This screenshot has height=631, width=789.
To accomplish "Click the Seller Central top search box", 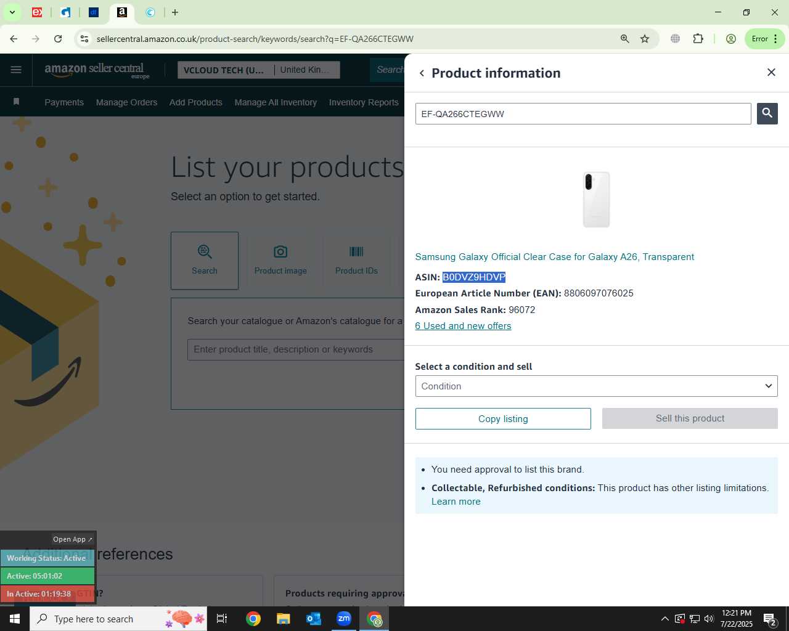I will (387, 70).
